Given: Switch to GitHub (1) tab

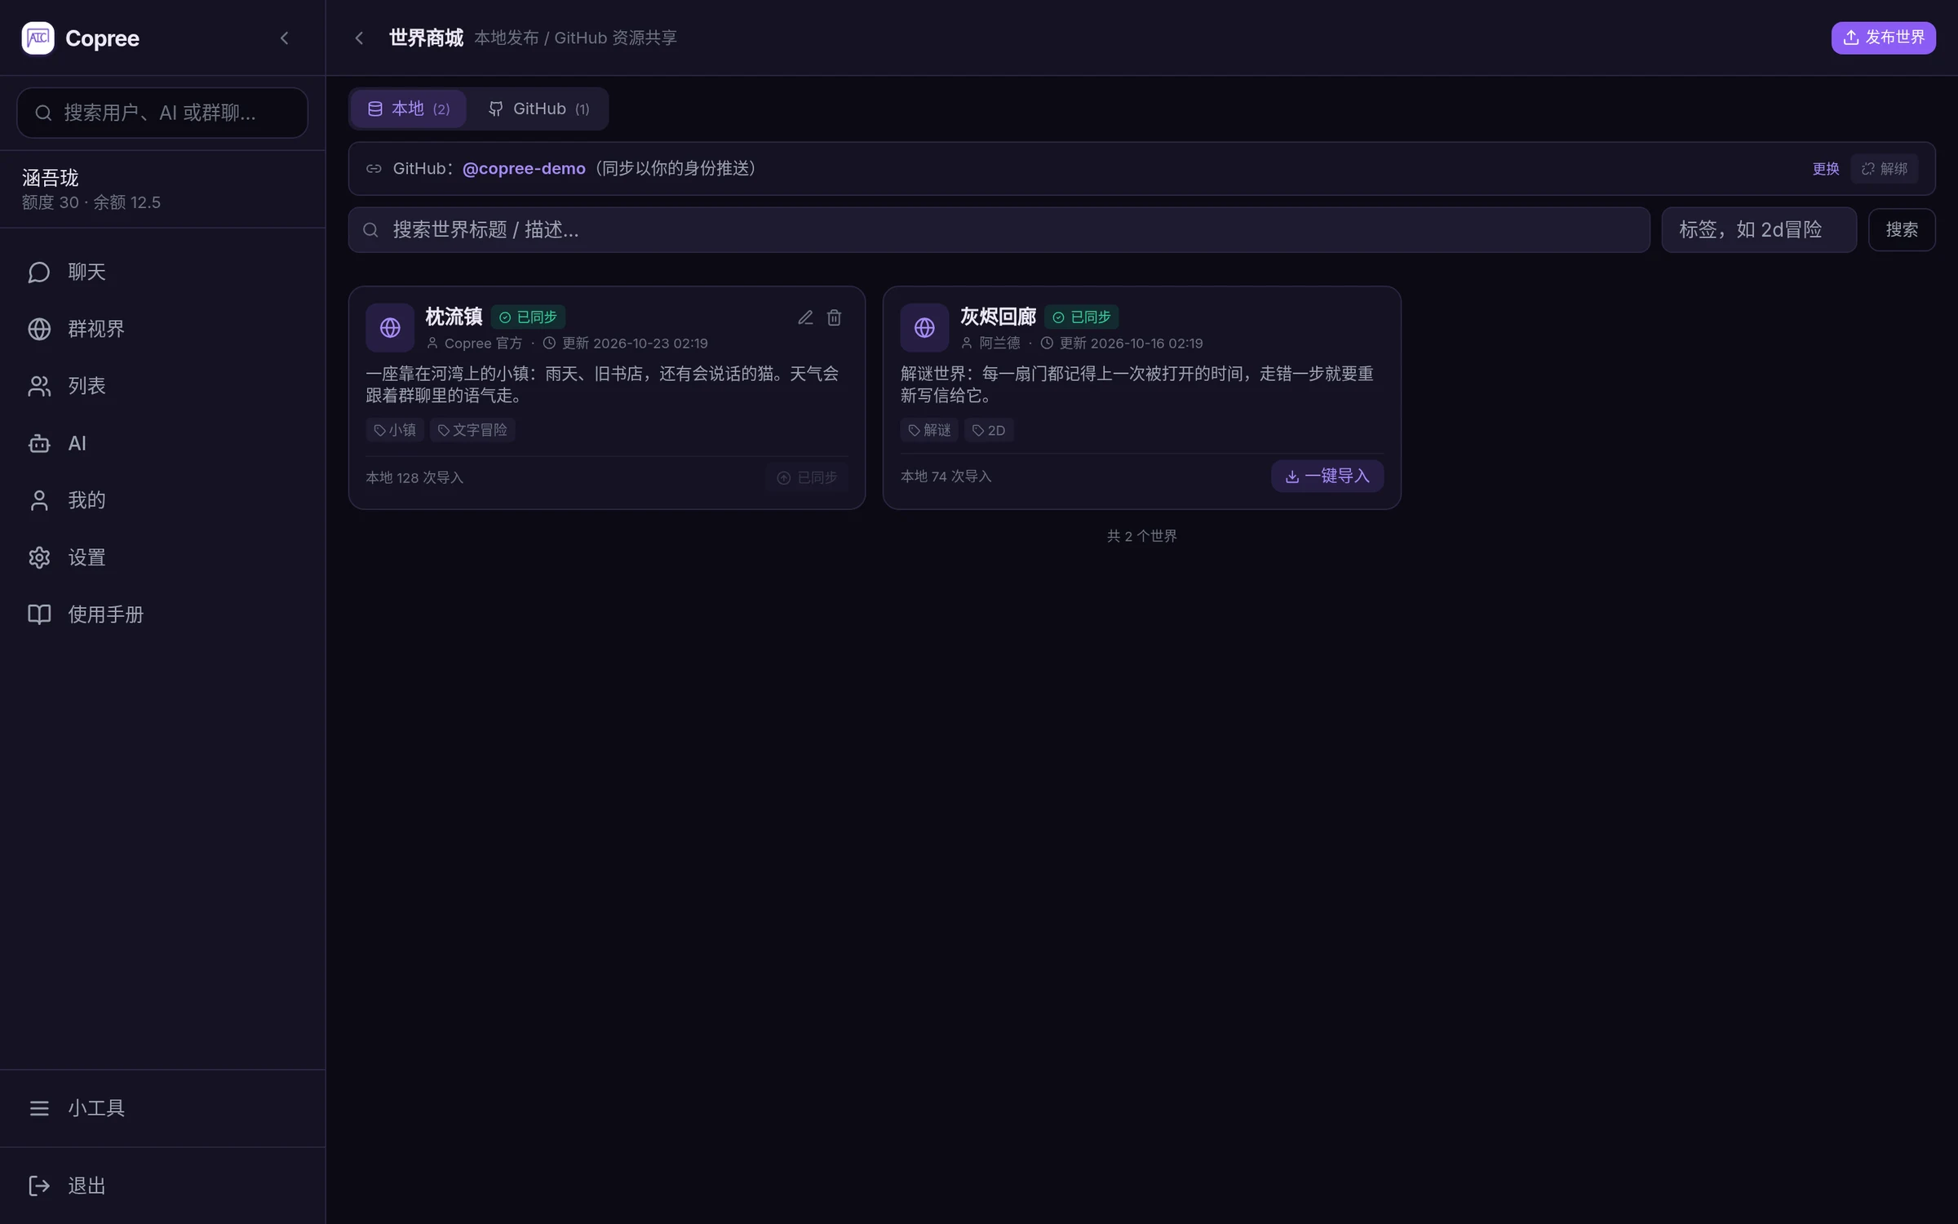Looking at the screenshot, I should [538, 109].
